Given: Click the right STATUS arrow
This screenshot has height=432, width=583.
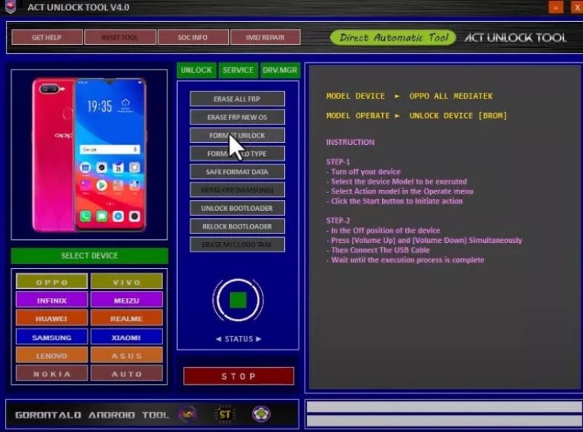Looking at the screenshot, I should [258, 338].
